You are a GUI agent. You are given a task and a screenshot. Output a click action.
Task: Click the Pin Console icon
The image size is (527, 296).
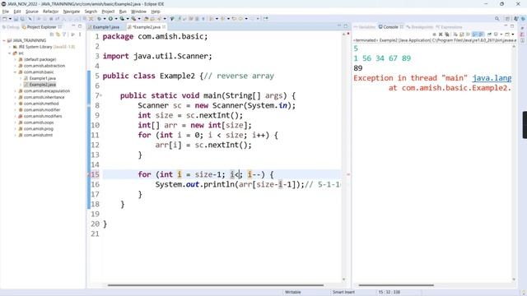tap(490, 35)
